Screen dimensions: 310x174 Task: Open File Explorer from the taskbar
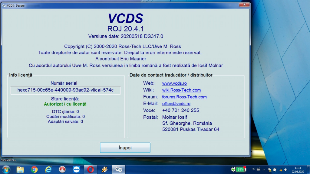point(20,169)
